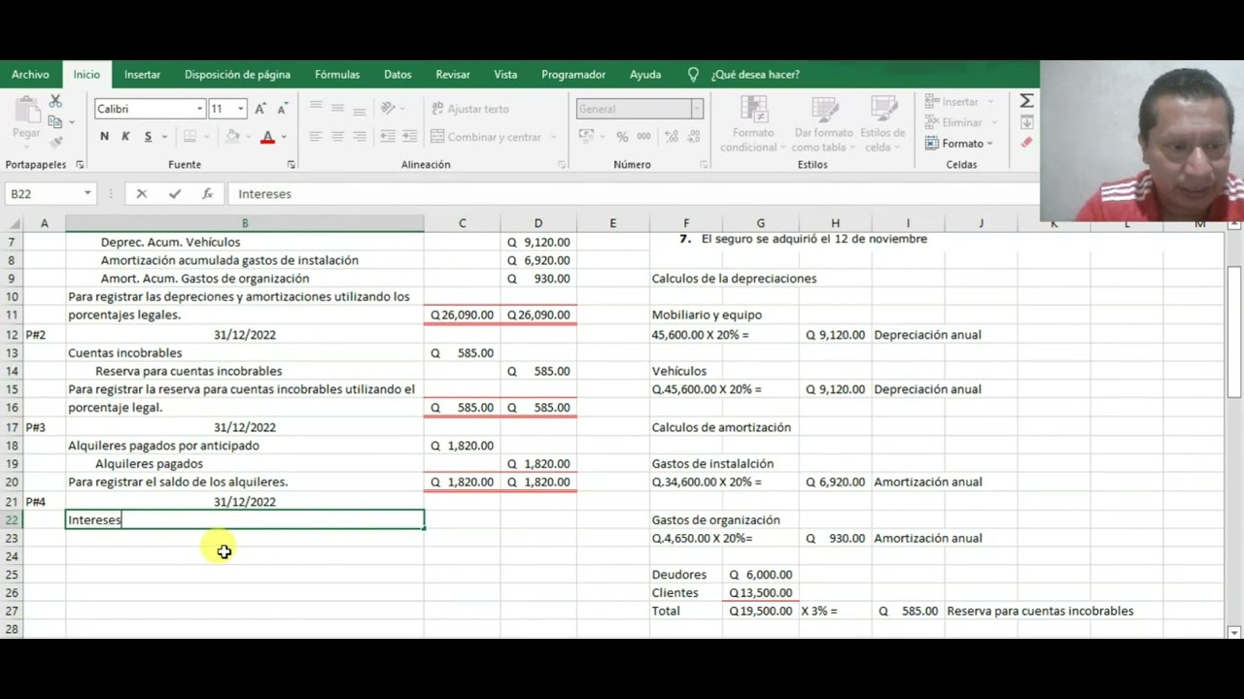Open Formato condicional in the Estilos group
The height and width of the screenshot is (699, 1244).
coord(751,124)
